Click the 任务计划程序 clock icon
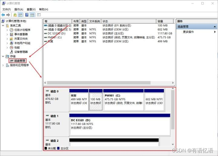The height and width of the screenshot is (156, 218). [12, 30]
